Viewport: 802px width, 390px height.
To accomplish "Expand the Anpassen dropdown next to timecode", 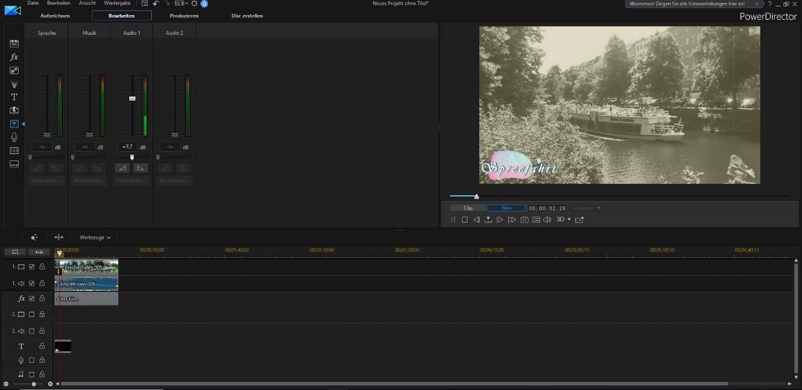I will pyautogui.click(x=585, y=207).
